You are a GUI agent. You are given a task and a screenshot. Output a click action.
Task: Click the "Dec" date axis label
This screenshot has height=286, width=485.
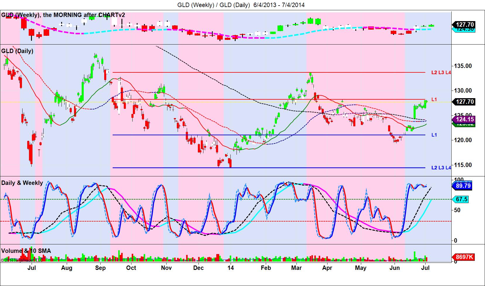click(x=198, y=268)
